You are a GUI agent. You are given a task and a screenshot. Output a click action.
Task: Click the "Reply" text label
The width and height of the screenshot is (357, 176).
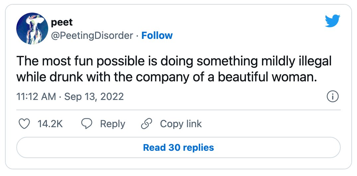pyautogui.click(x=112, y=124)
